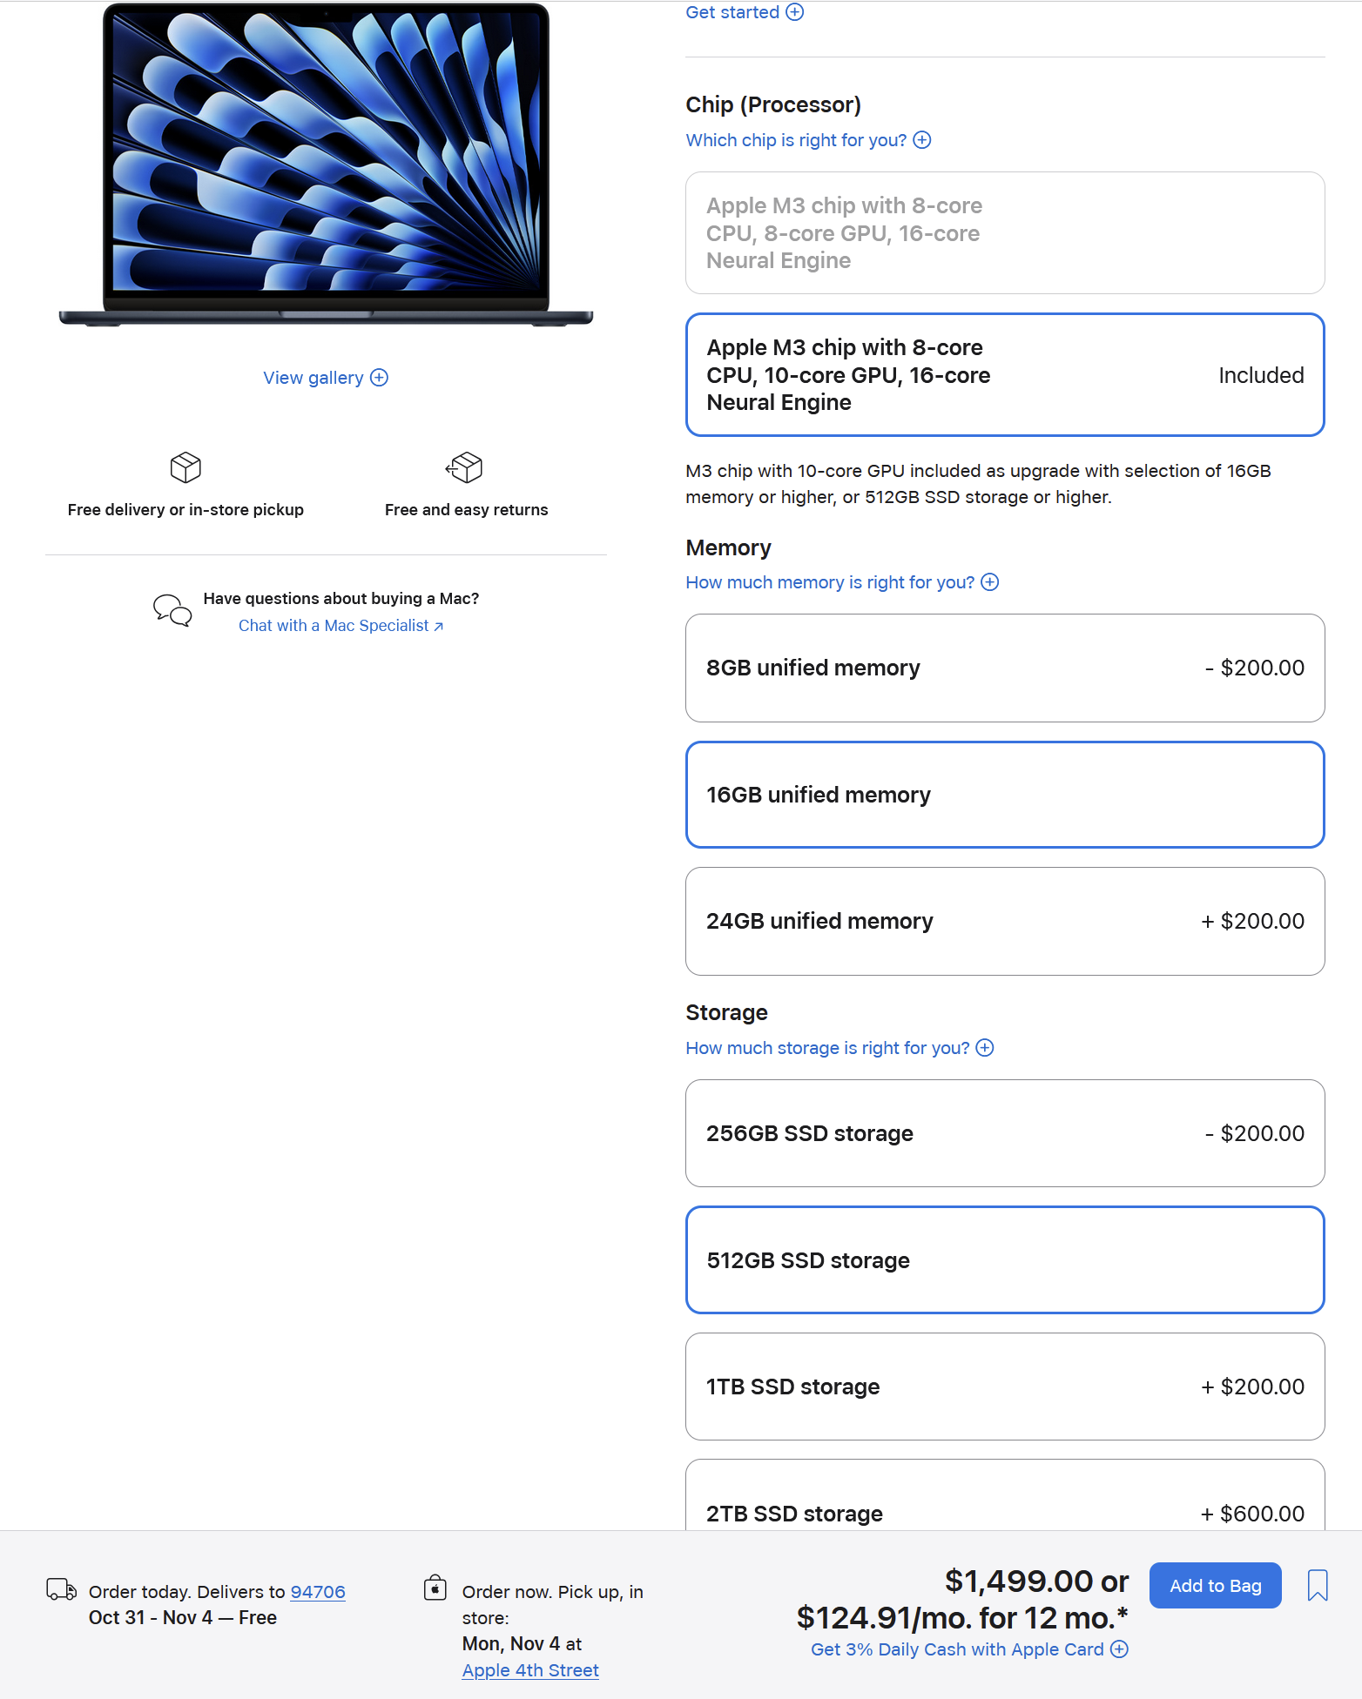
Task: Click the delivery box icon
Action: (x=185, y=467)
